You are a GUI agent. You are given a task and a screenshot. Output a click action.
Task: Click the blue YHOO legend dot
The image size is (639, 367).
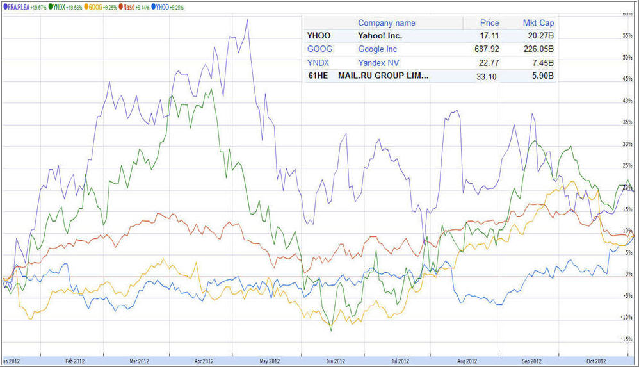click(x=154, y=7)
